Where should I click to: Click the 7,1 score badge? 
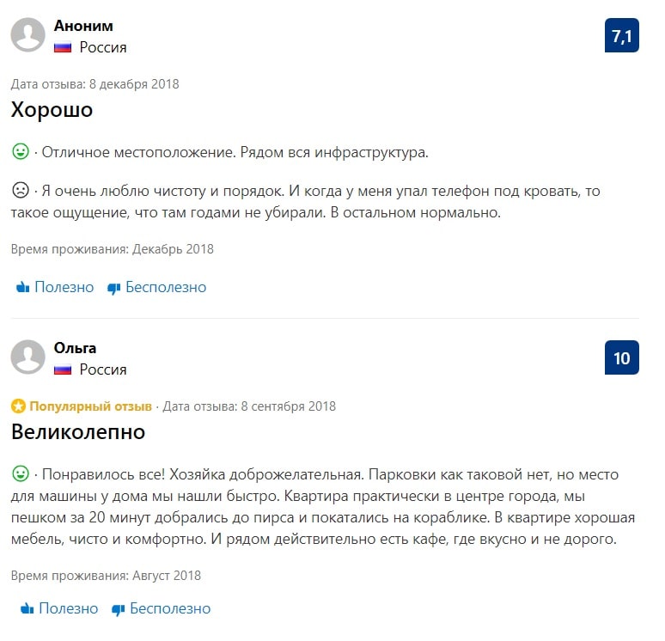click(621, 36)
